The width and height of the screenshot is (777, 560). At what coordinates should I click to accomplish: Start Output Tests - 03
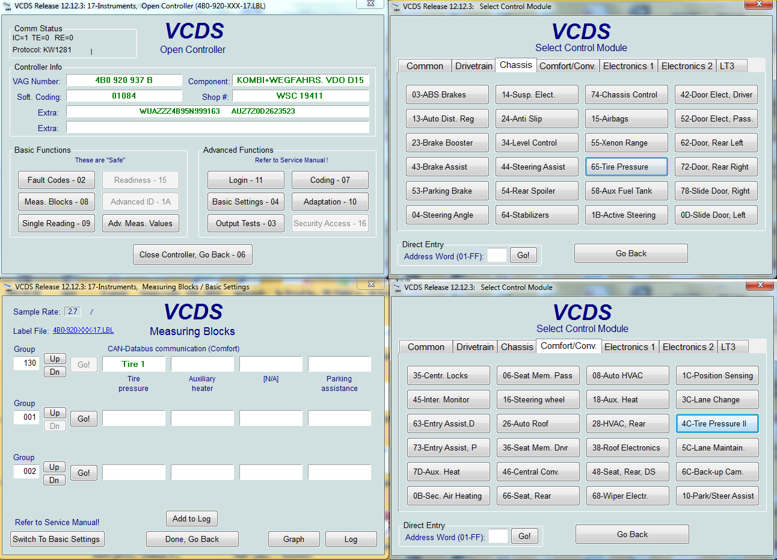coord(246,223)
